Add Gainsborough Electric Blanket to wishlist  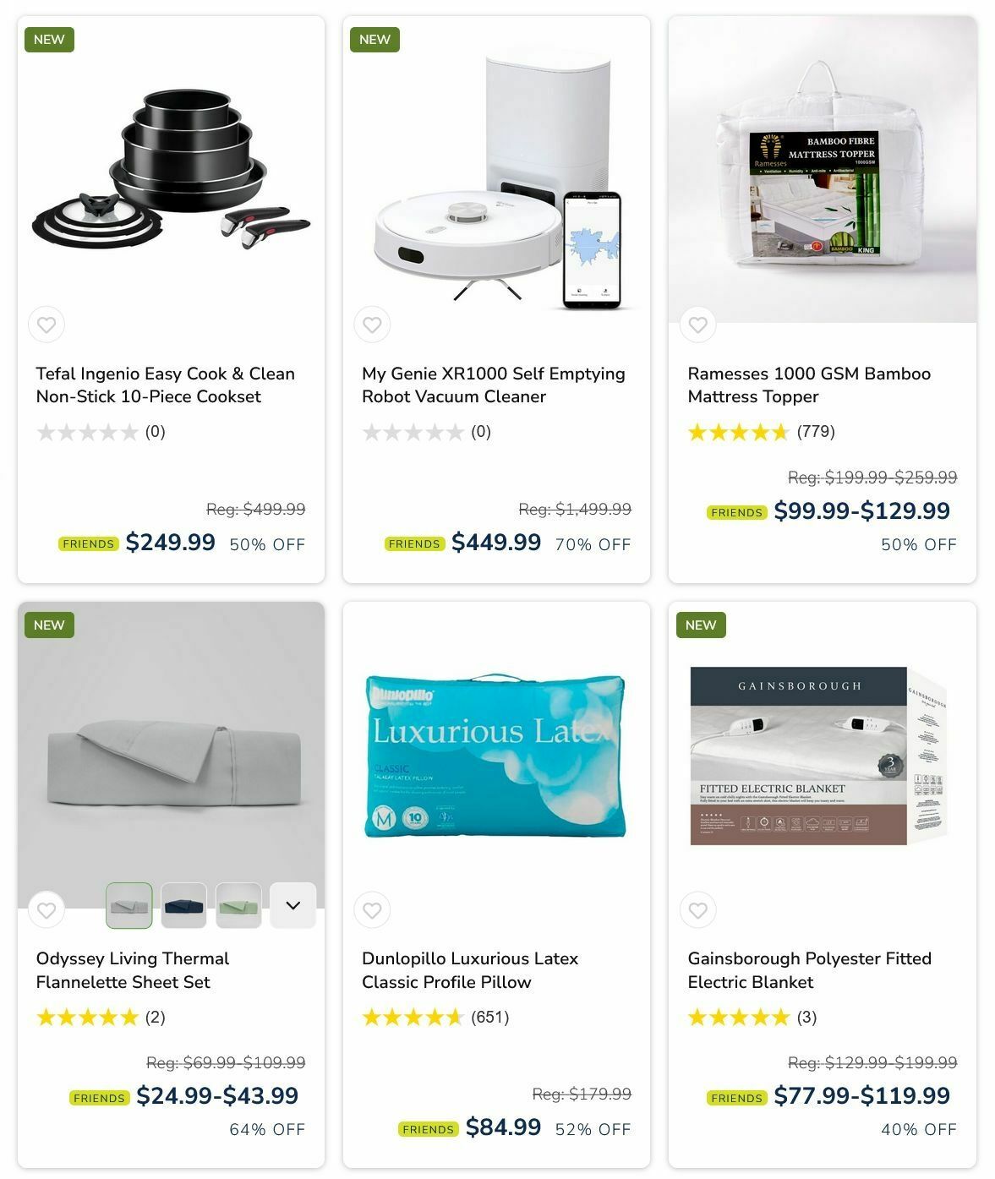[697, 910]
